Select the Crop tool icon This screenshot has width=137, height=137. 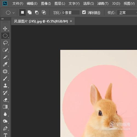click(x=5, y=57)
